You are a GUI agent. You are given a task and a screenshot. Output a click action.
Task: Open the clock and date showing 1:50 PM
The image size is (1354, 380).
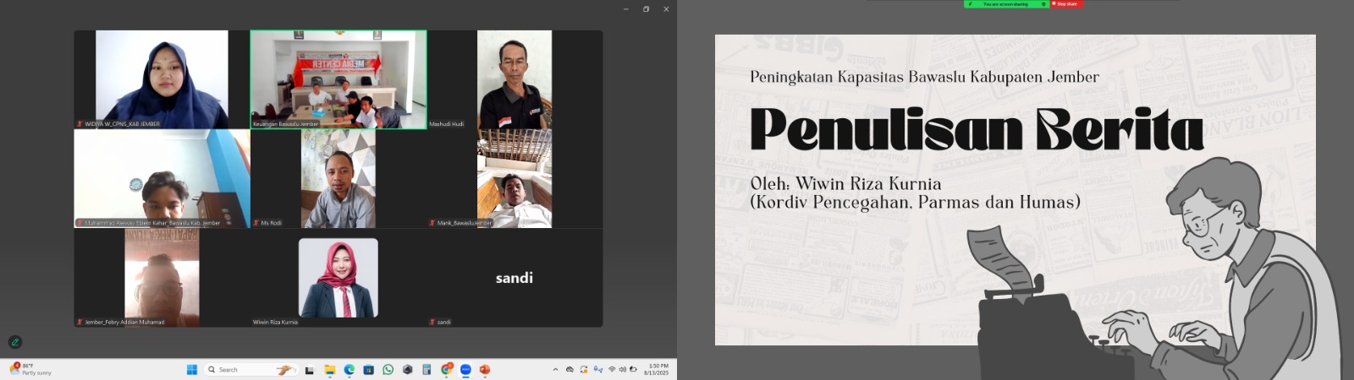[657, 369]
